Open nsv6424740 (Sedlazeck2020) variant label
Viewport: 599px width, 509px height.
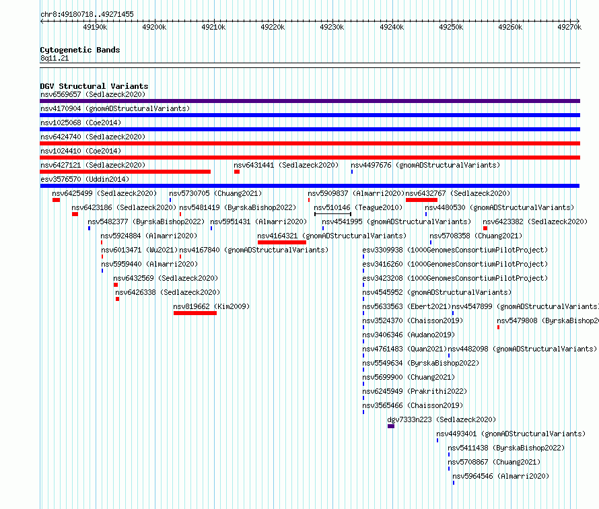93,137
